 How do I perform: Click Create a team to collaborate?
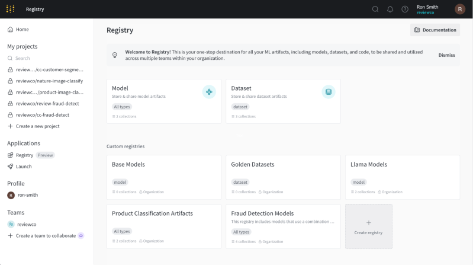click(45, 235)
